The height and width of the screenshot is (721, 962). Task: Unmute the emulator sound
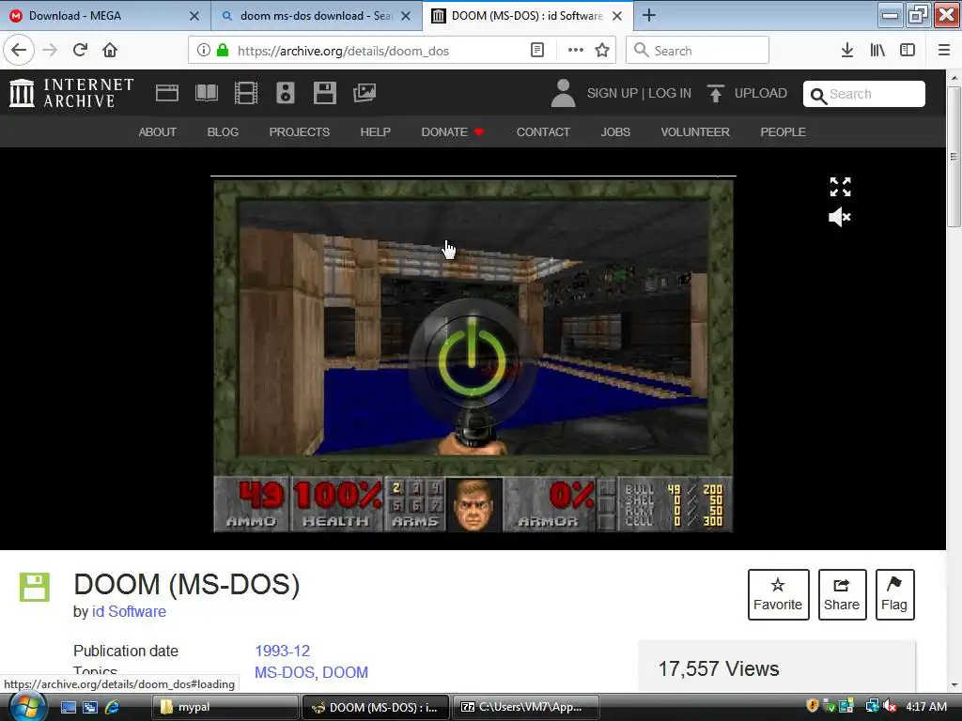click(839, 217)
